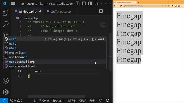
Task: Go forward in the browser
Action: click(118, 6)
